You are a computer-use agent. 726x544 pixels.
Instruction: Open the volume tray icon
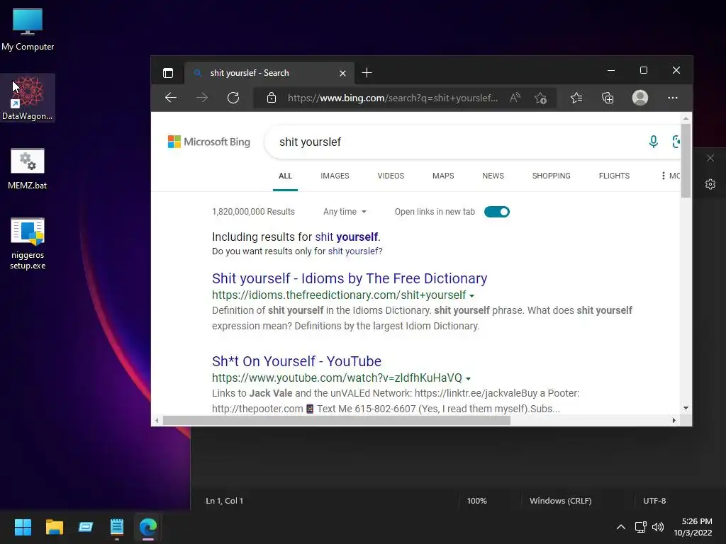[657, 527]
